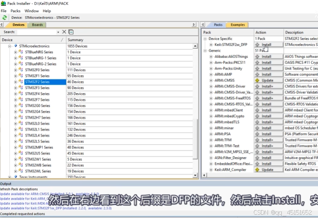Click the Pack Installer app icon in title bar
This screenshot has width=318, height=218.
pos(3,3)
